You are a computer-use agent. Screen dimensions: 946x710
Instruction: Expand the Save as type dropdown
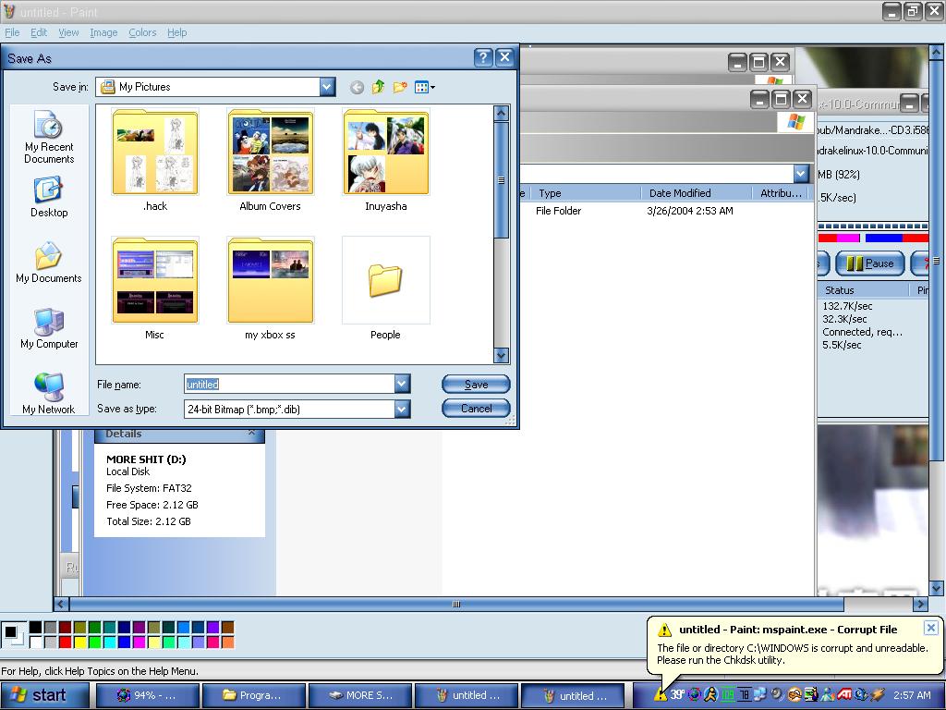[x=402, y=409]
